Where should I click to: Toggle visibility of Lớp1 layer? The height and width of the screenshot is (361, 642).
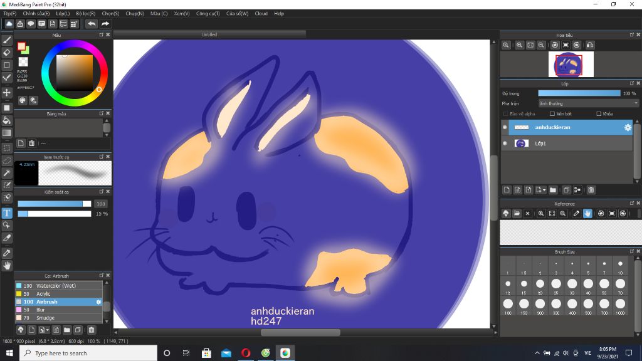[x=505, y=144]
